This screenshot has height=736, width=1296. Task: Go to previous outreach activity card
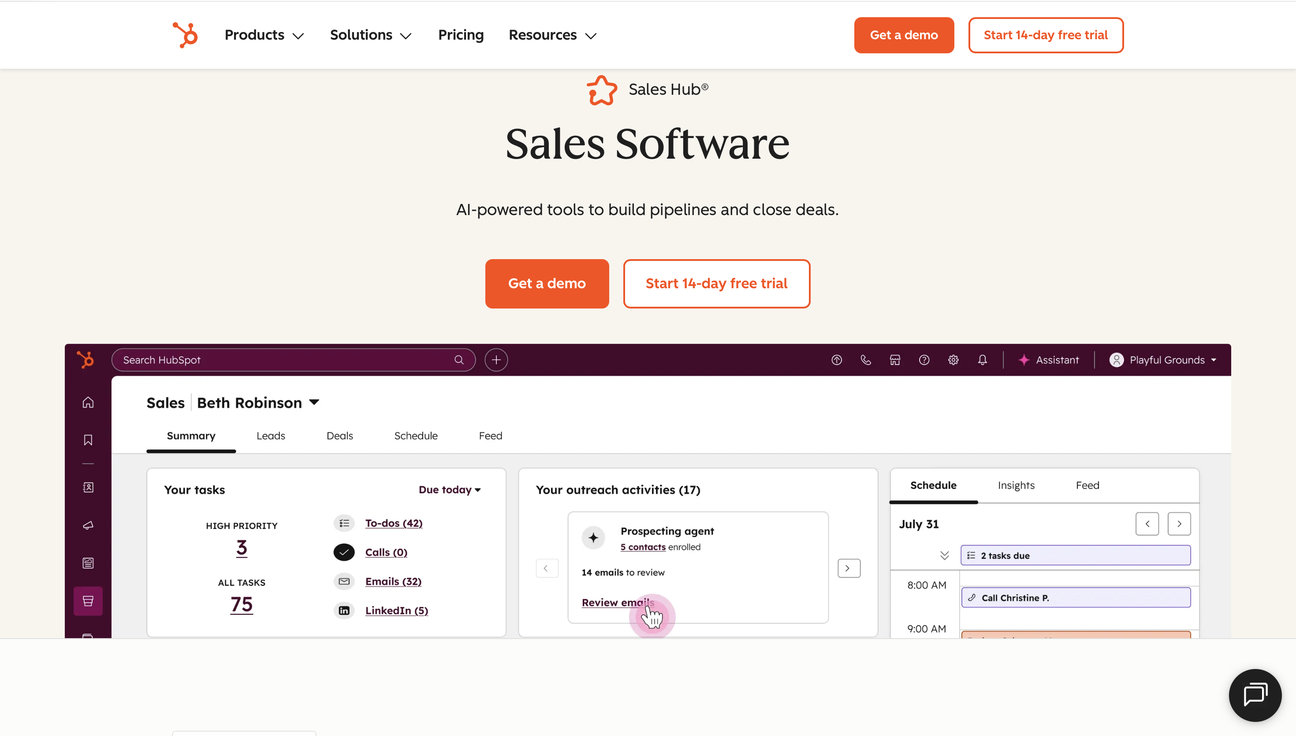(547, 568)
